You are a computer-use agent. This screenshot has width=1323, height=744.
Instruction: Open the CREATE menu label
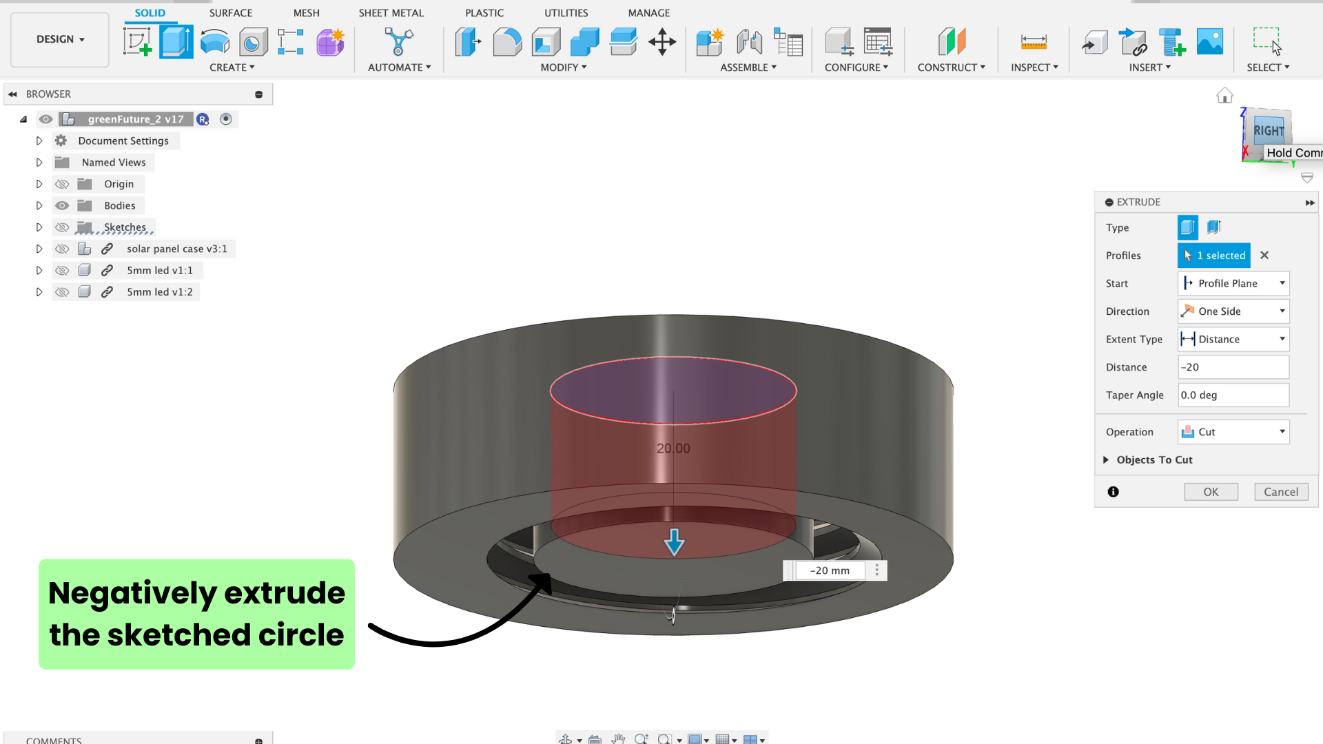[x=232, y=68]
